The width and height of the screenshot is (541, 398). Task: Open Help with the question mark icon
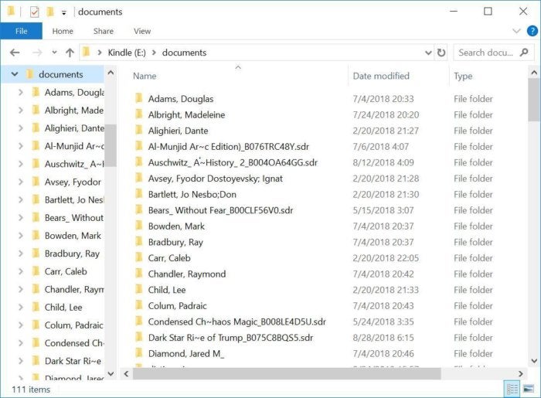click(532, 31)
